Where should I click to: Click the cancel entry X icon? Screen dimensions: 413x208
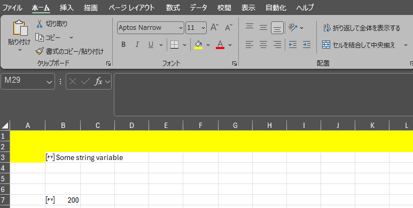(73, 82)
